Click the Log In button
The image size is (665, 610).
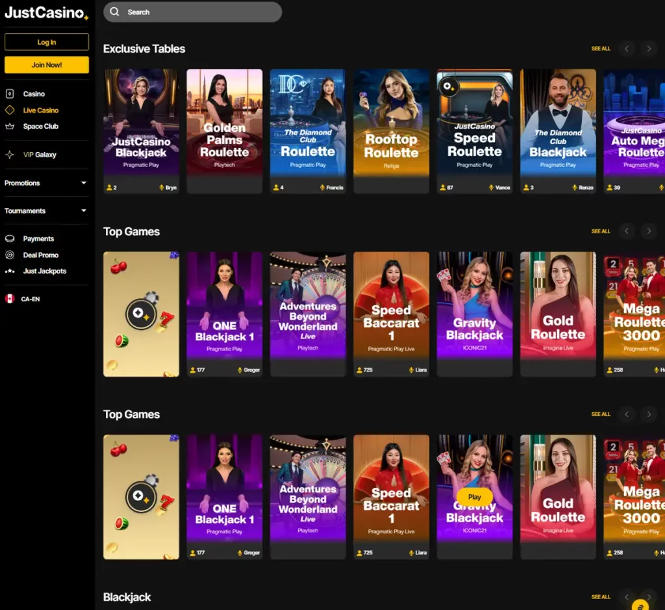tap(46, 42)
